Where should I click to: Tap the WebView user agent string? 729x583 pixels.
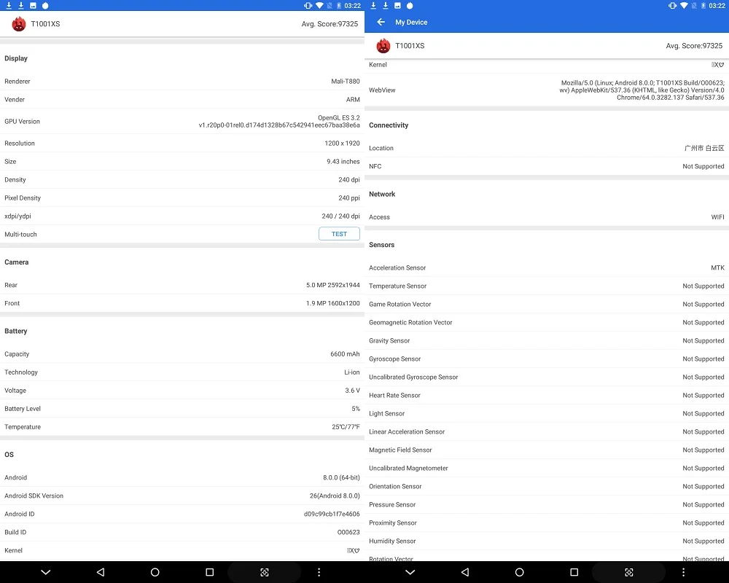click(642, 90)
